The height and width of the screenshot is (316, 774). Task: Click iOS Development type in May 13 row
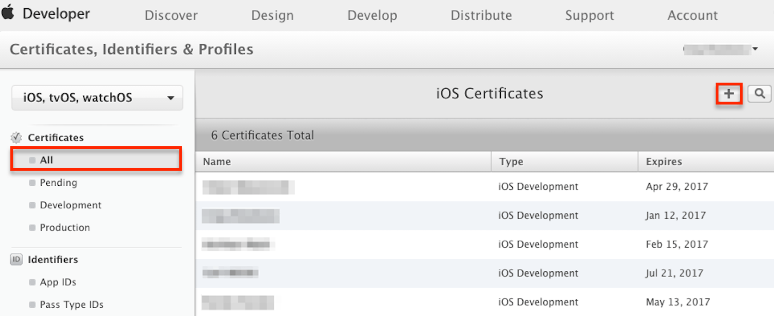pos(538,302)
